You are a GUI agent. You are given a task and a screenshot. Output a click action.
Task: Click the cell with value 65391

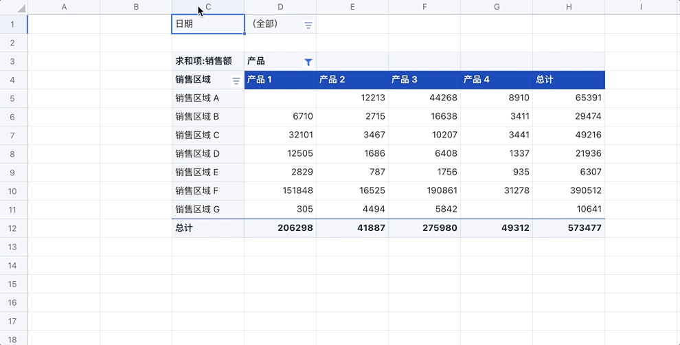point(569,98)
